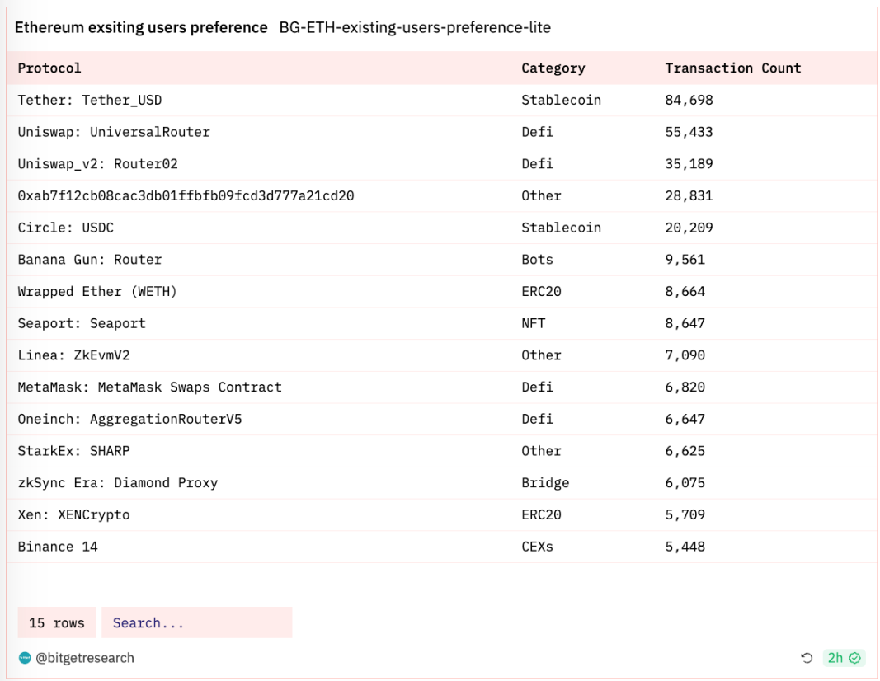The width and height of the screenshot is (880, 681).
Task: Click the green checkmark status icon
Action: pos(855,658)
